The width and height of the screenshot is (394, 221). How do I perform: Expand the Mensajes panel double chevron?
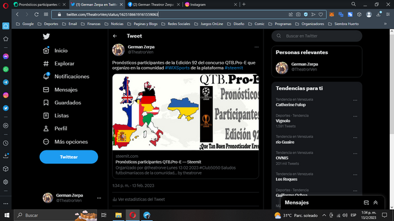pyautogui.click(x=376, y=203)
